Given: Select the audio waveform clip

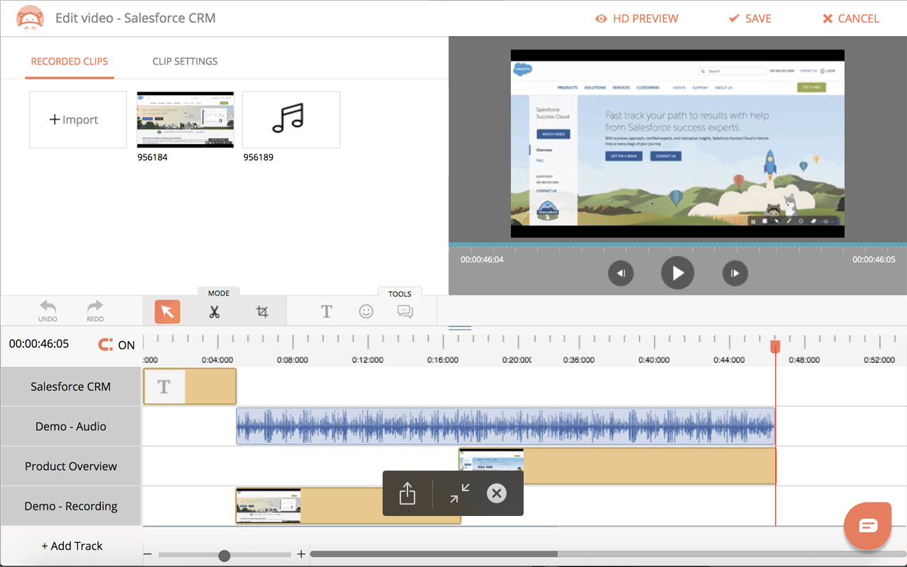Looking at the screenshot, I should click(505, 426).
